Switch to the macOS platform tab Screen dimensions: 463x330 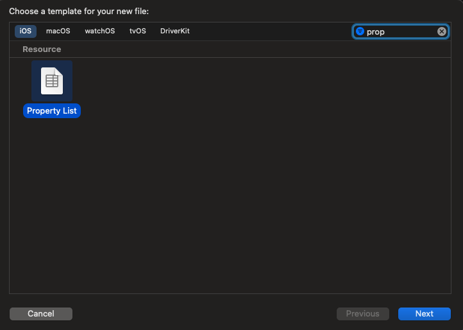tap(58, 31)
